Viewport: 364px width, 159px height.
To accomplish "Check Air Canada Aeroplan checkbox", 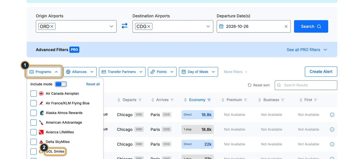I will click(34, 94).
